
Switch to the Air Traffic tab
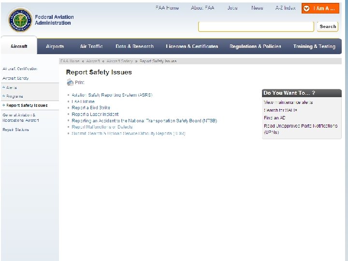[91, 46]
